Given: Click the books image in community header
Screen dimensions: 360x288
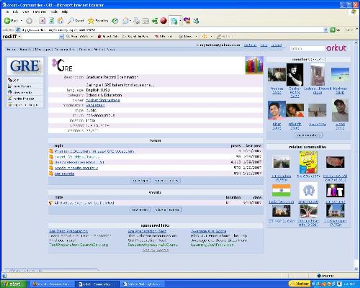Looking at the screenshot, I should pos(254,66).
